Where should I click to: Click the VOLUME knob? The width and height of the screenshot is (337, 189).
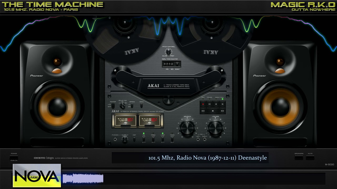[x=215, y=128]
